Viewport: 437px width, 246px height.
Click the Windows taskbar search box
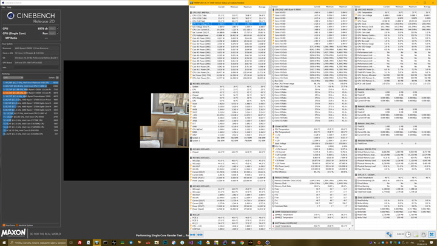38,242
